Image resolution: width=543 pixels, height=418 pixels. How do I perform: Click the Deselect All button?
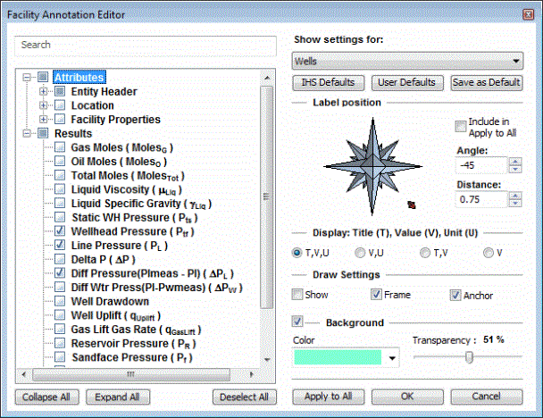(x=241, y=397)
